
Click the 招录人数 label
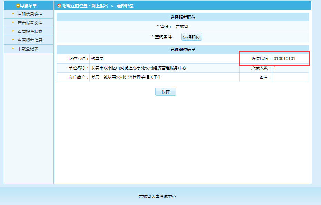(x=261, y=68)
